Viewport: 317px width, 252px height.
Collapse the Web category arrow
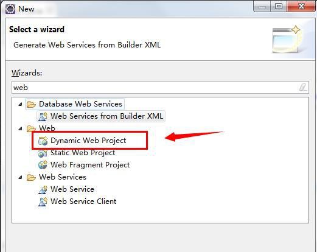click(20, 128)
